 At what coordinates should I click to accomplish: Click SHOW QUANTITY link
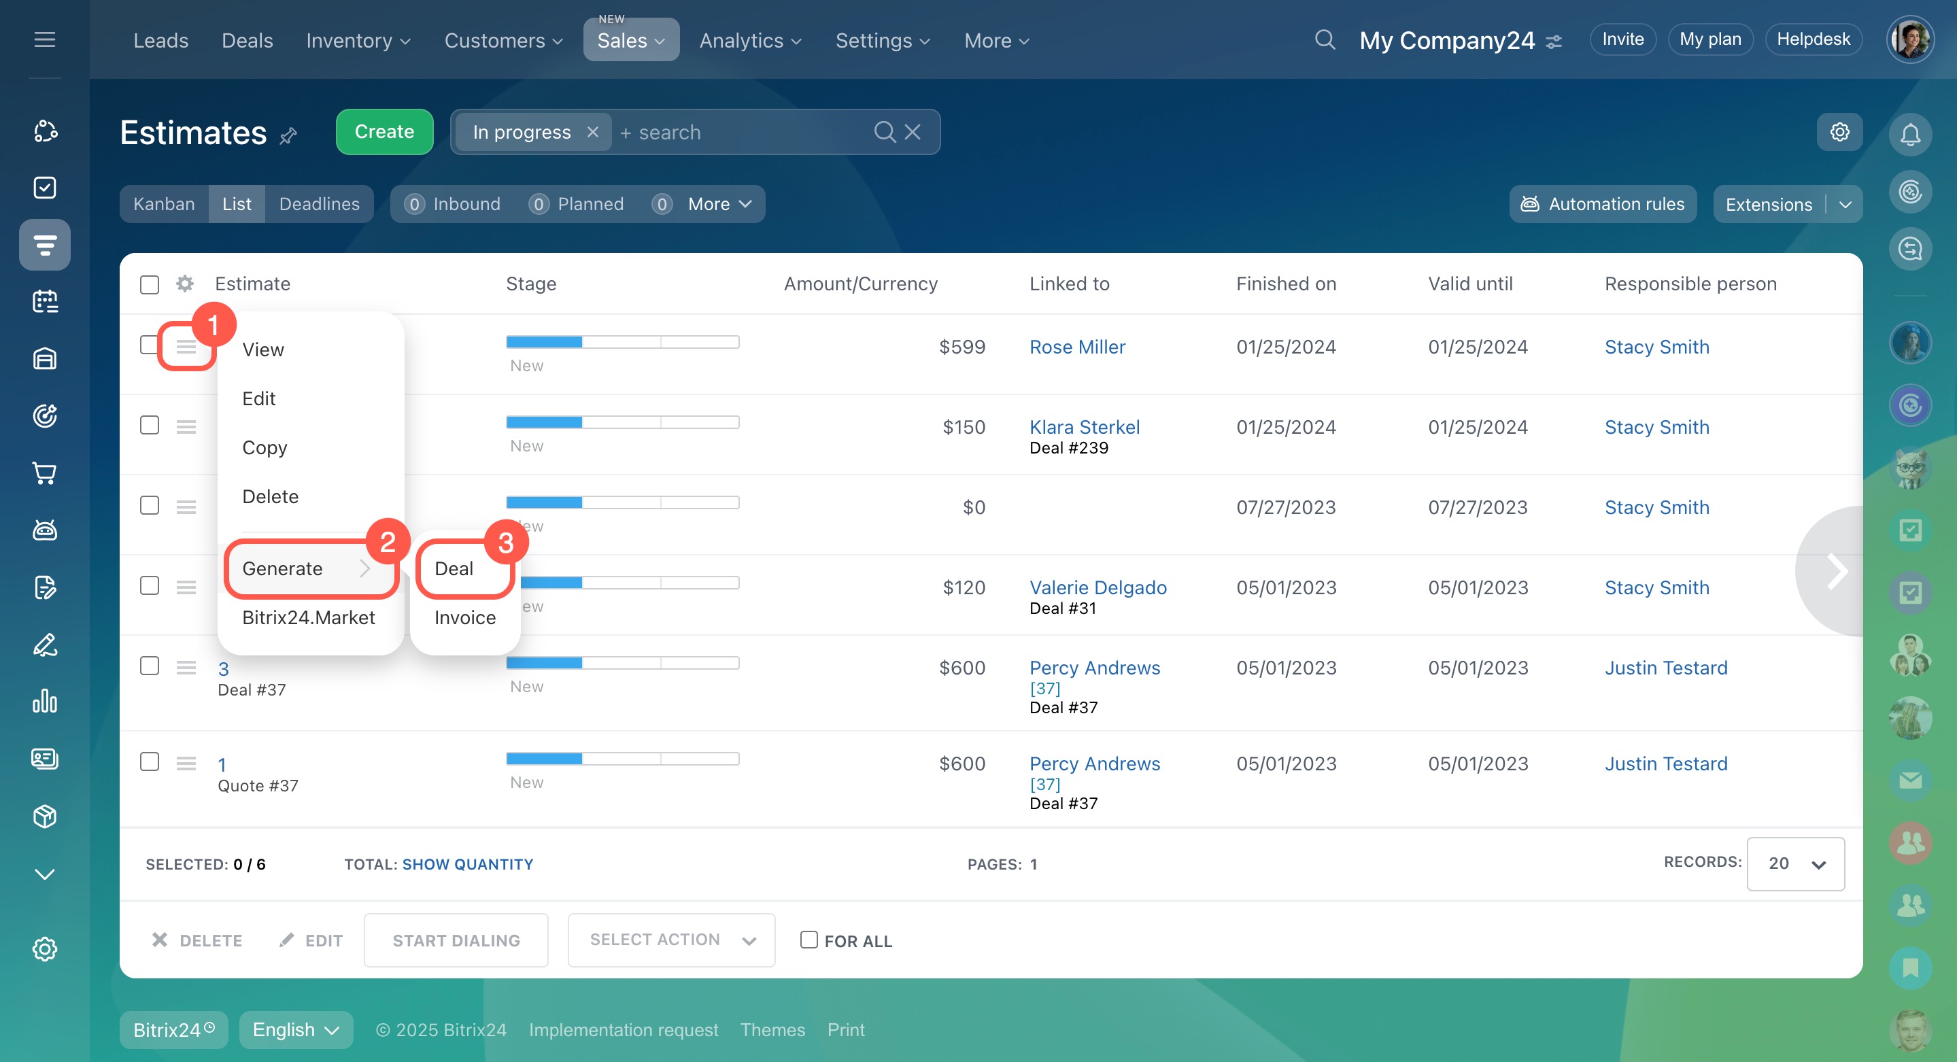[467, 863]
